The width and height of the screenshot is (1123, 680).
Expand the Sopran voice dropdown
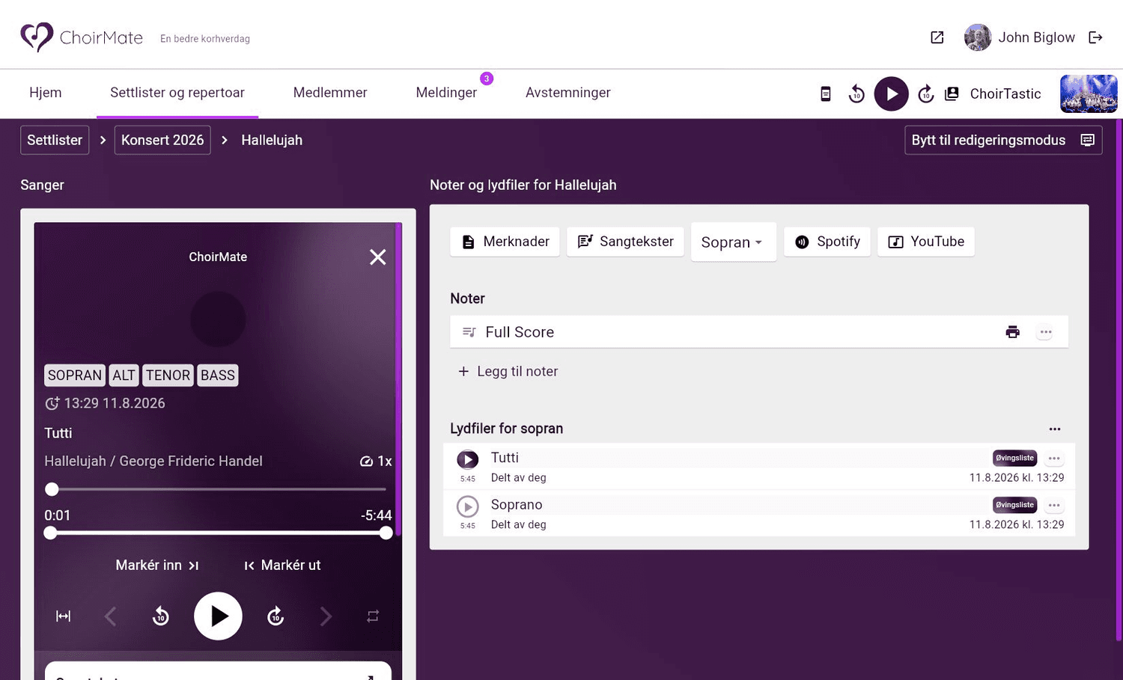[x=733, y=242]
